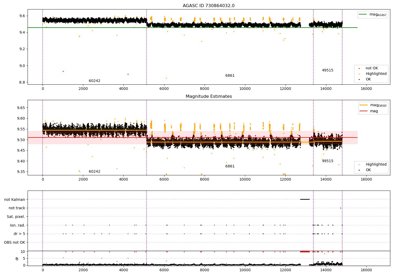Viewport: 394px width, 276px height.
Task: Click the 'OBS not OK' row label
Action: point(15,242)
